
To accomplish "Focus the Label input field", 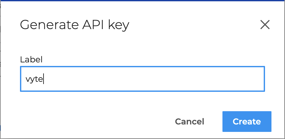I will pyautogui.click(x=142, y=79).
